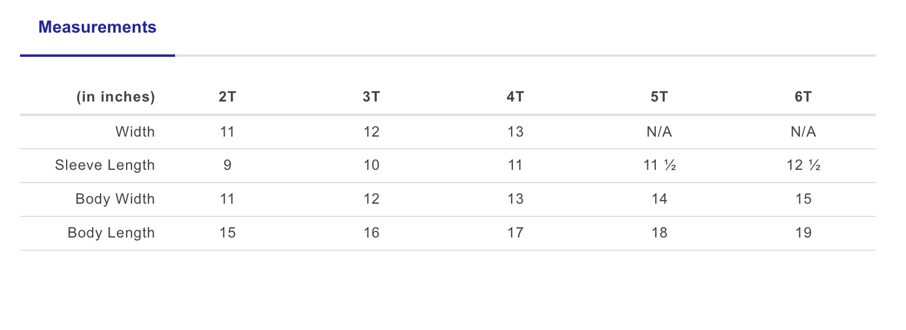Image resolution: width=906 pixels, height=330 pixels.
Task: Click the 3T body length value 16
Action: (371, 233)
